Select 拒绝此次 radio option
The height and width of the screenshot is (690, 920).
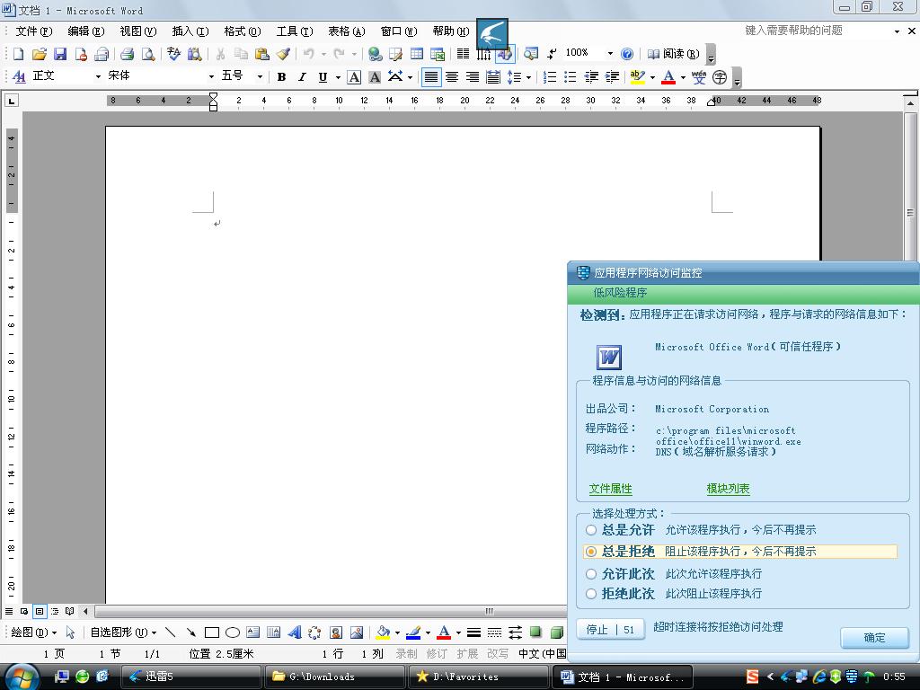pyautogui.click(x=591, y=594)
